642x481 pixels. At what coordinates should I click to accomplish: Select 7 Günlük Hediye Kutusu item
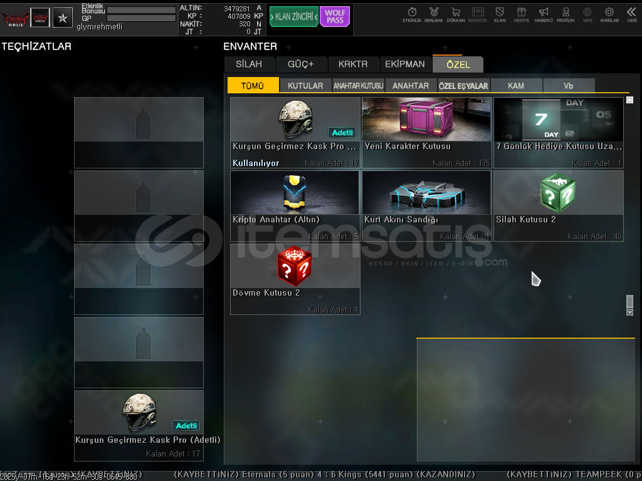point(559,133)
